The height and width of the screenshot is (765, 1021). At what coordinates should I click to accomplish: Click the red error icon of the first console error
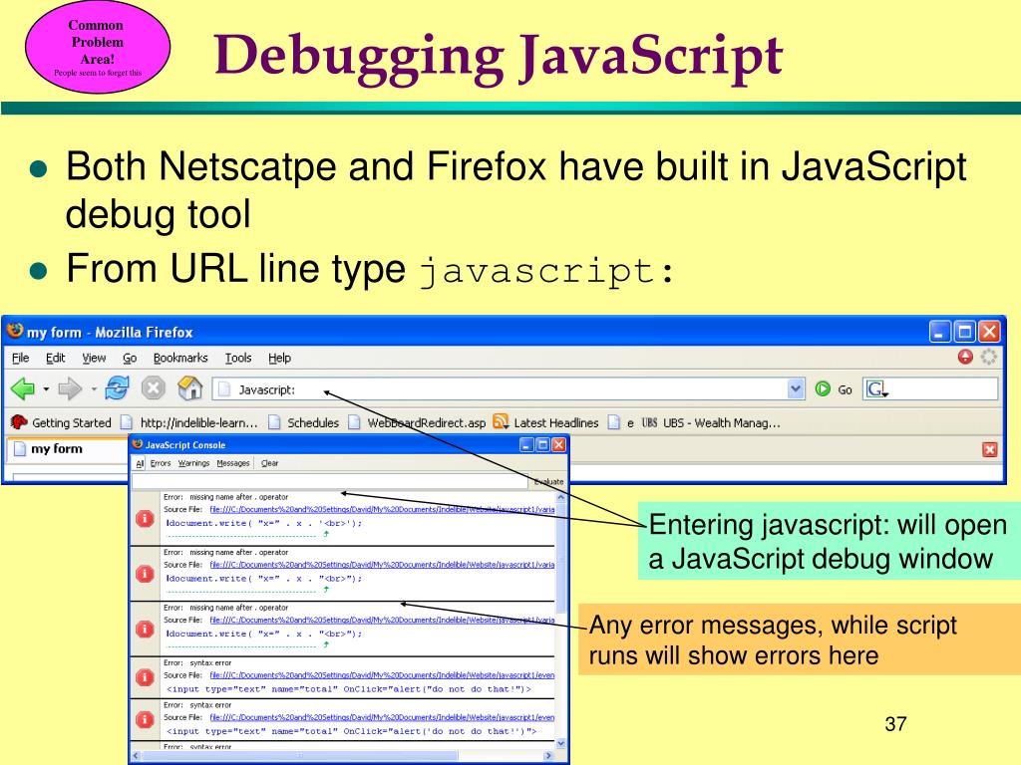[x=145, y=518]
